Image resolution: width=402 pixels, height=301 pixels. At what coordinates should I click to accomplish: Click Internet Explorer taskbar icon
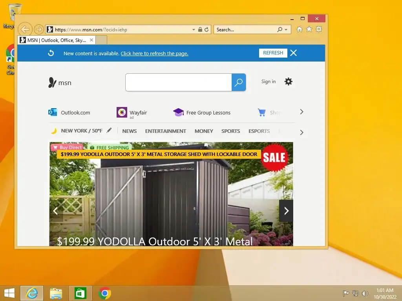[x=32, y=293]
